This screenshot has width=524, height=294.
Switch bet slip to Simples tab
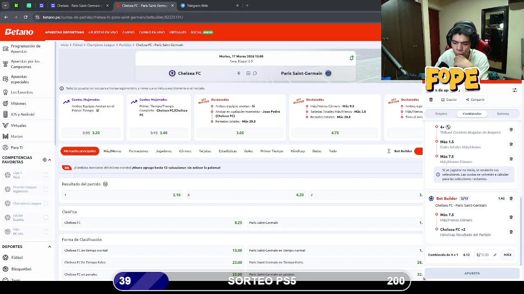click(x=441, y=114)
